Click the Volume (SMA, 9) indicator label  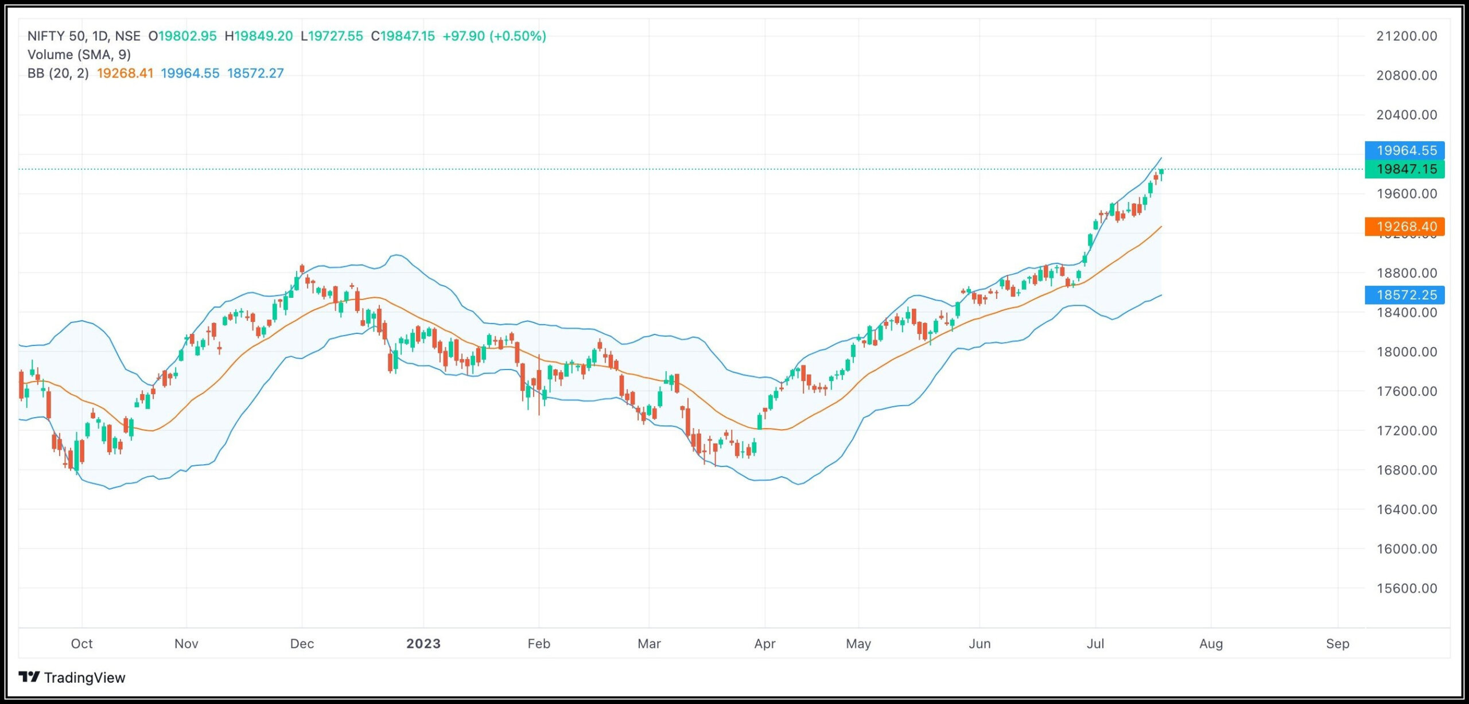pyautogui.click(x=79, y=55)
